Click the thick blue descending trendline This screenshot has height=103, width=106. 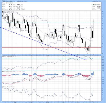[43, 44]
